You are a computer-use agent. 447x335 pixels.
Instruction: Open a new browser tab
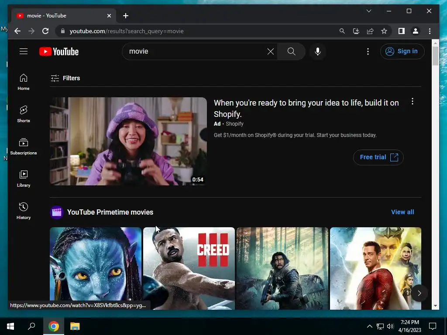pyautogui.click(x=126, y=16)
